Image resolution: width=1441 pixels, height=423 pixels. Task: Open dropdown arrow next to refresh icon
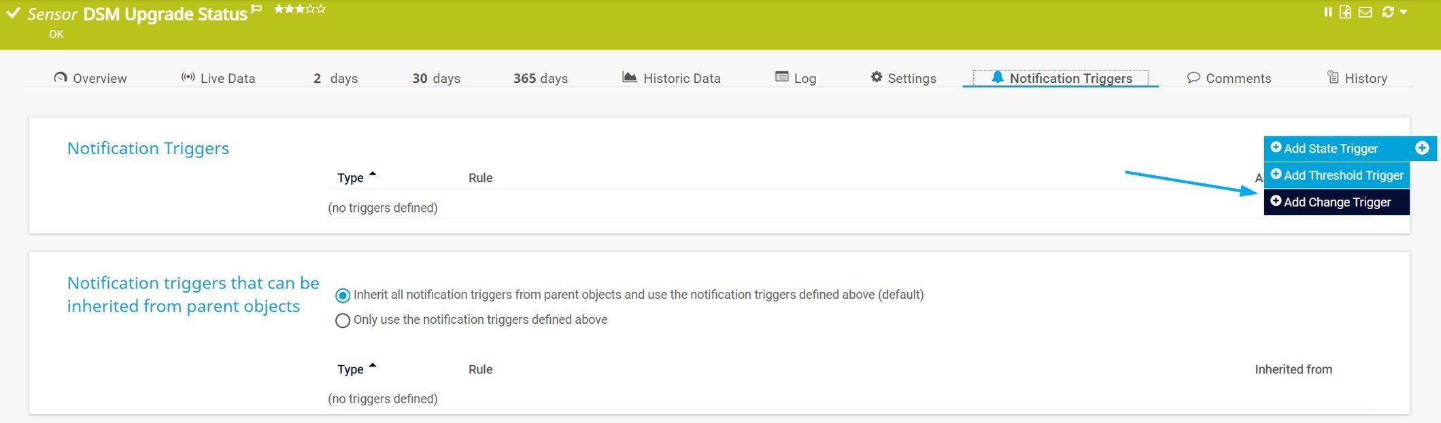[x=1404, y=12]
